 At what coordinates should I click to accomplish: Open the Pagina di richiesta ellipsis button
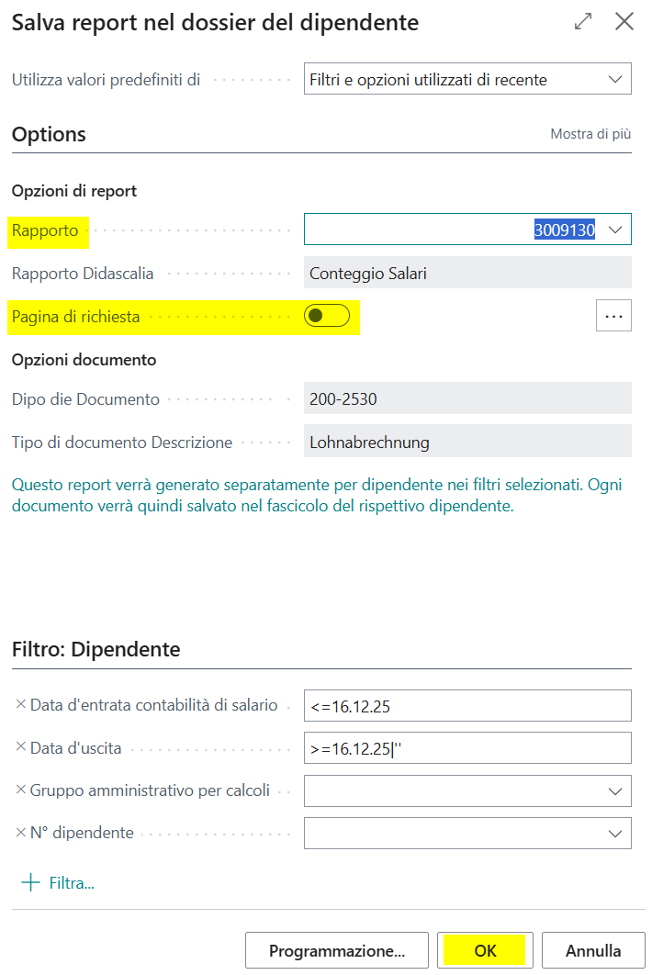point(613,316)
